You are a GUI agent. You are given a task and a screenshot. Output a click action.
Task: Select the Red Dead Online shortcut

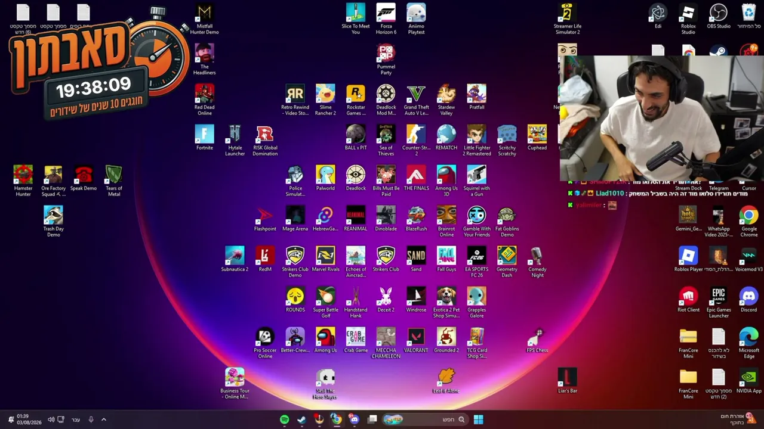tap(204, 100)
